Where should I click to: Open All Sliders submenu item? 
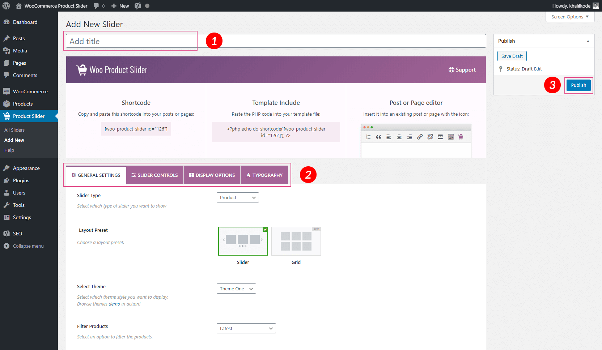pos(14,130)
